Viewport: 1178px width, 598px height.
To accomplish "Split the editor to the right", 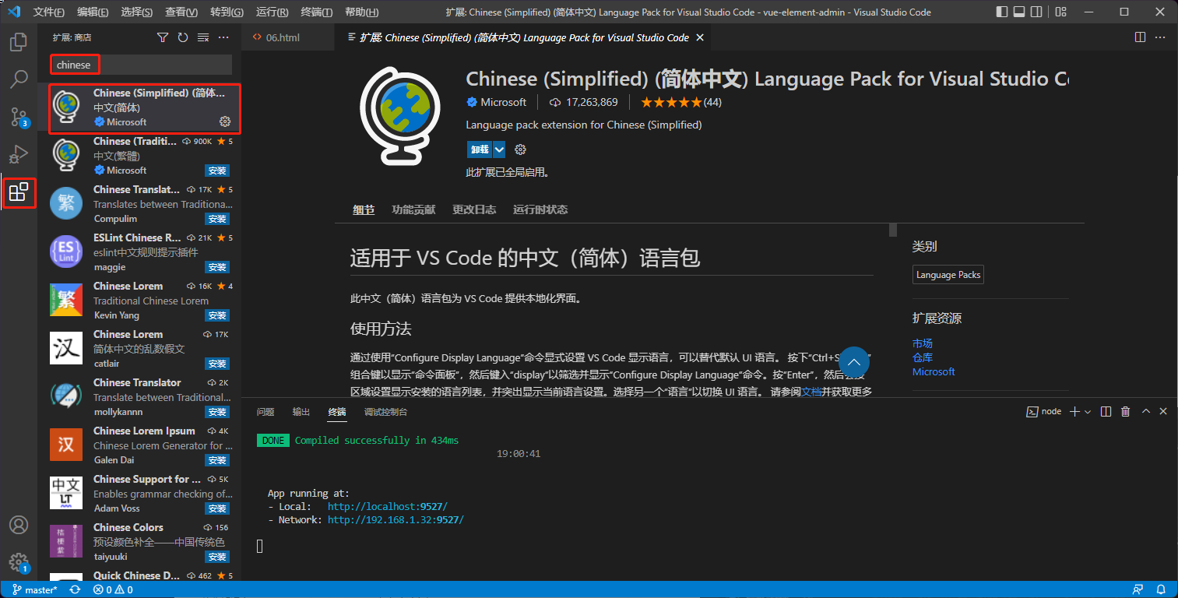I will pos(1140,37).
